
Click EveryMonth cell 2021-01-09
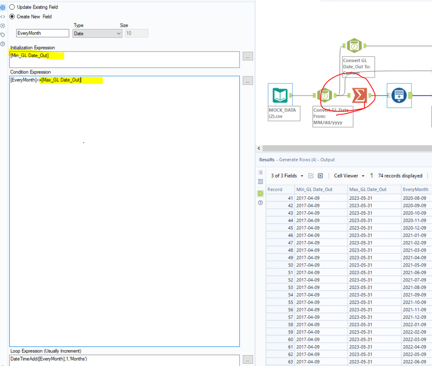click(416, 235)
